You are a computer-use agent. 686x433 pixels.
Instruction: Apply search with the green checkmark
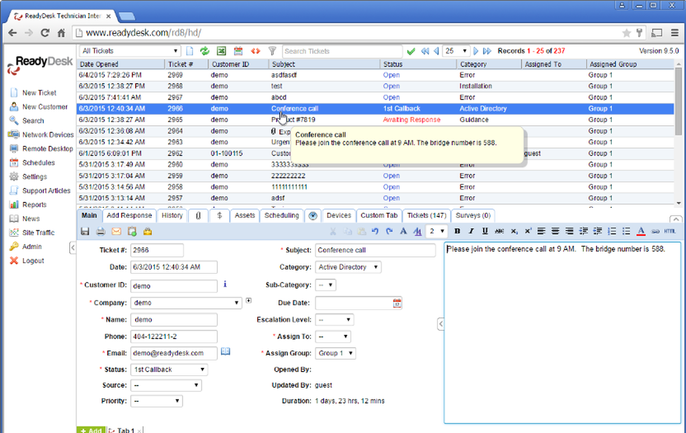(411, 51)
